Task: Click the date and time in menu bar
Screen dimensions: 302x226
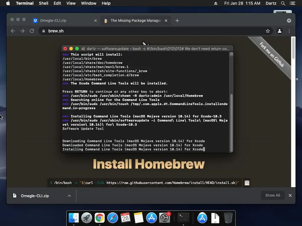Action: (x=242, y=3)
